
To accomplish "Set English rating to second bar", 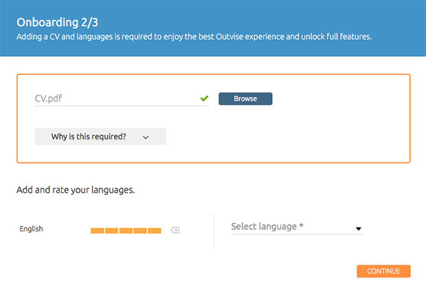I will pos(111,231).
